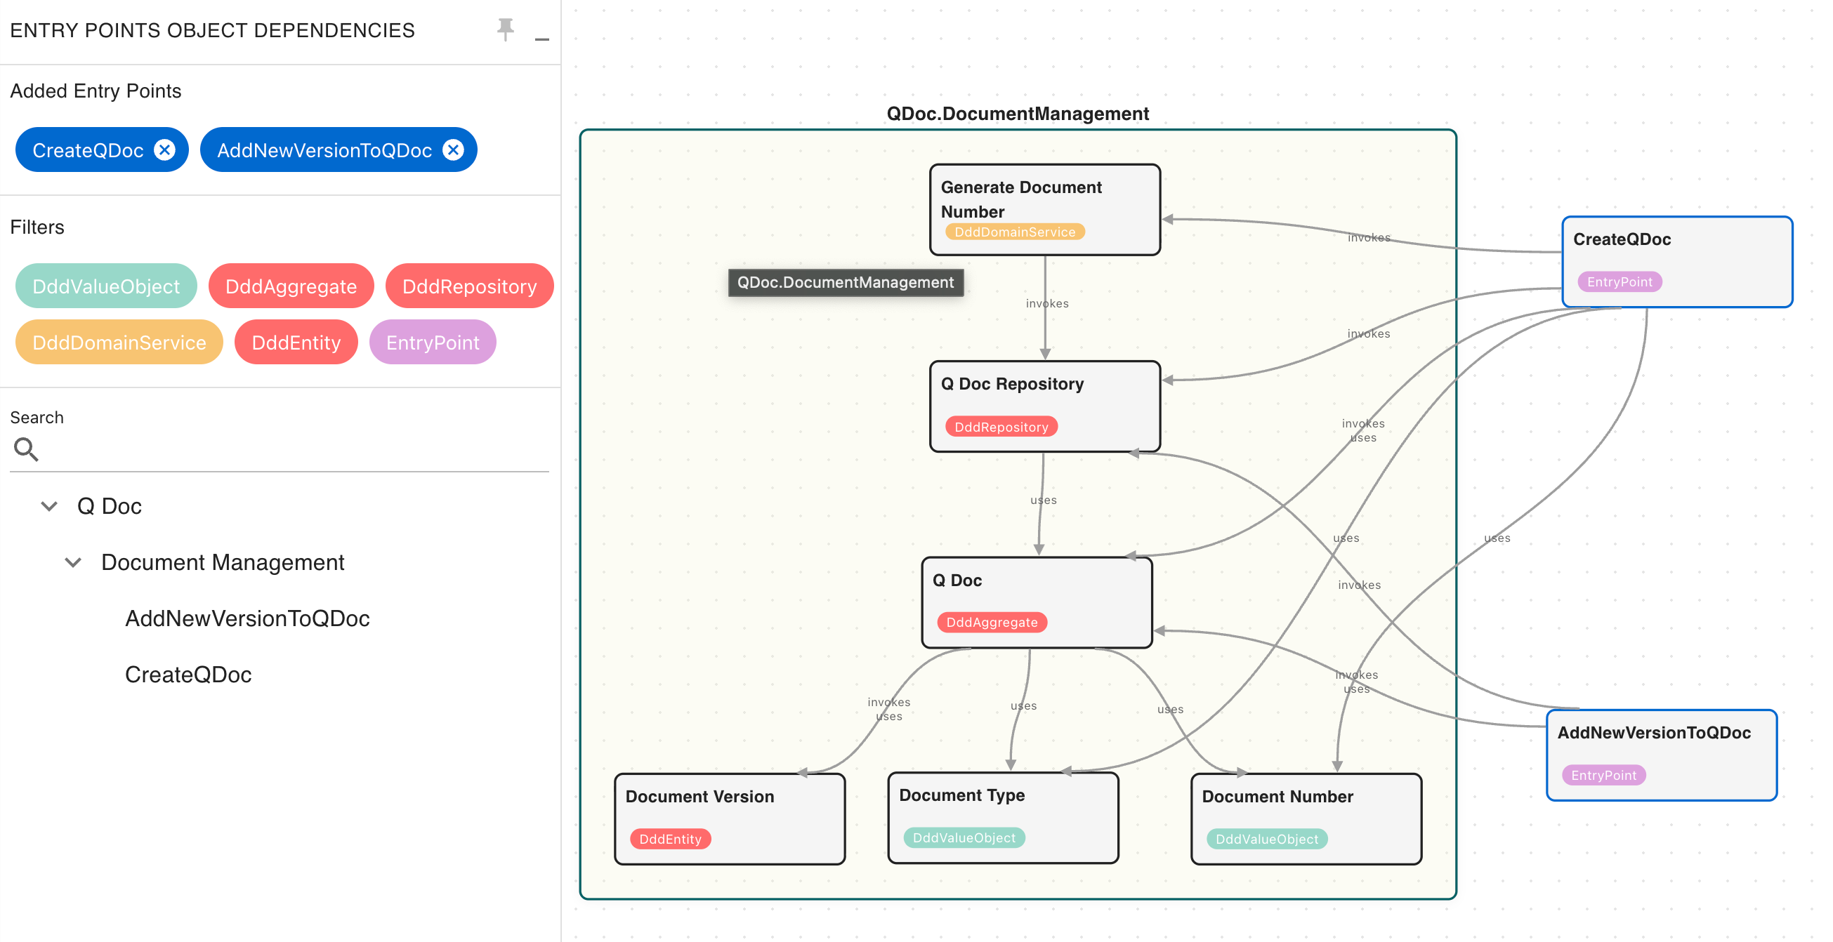Toggle the DddValueObject filter

click(106, 286)
